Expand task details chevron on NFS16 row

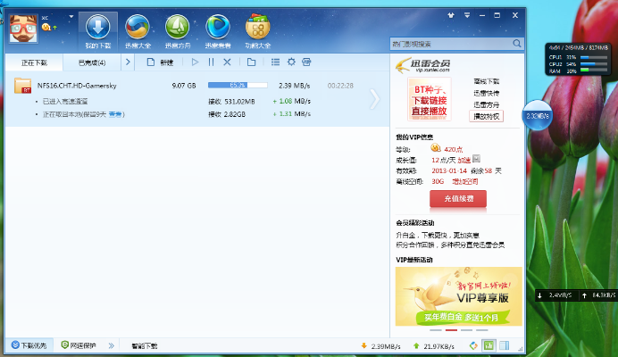tap(374, 98)
